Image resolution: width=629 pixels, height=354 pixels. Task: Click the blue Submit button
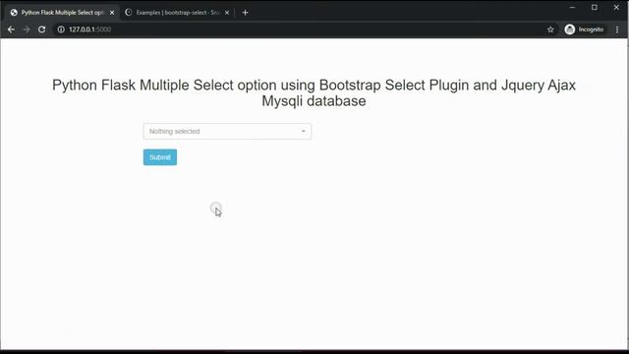click(x=160, y=157)
